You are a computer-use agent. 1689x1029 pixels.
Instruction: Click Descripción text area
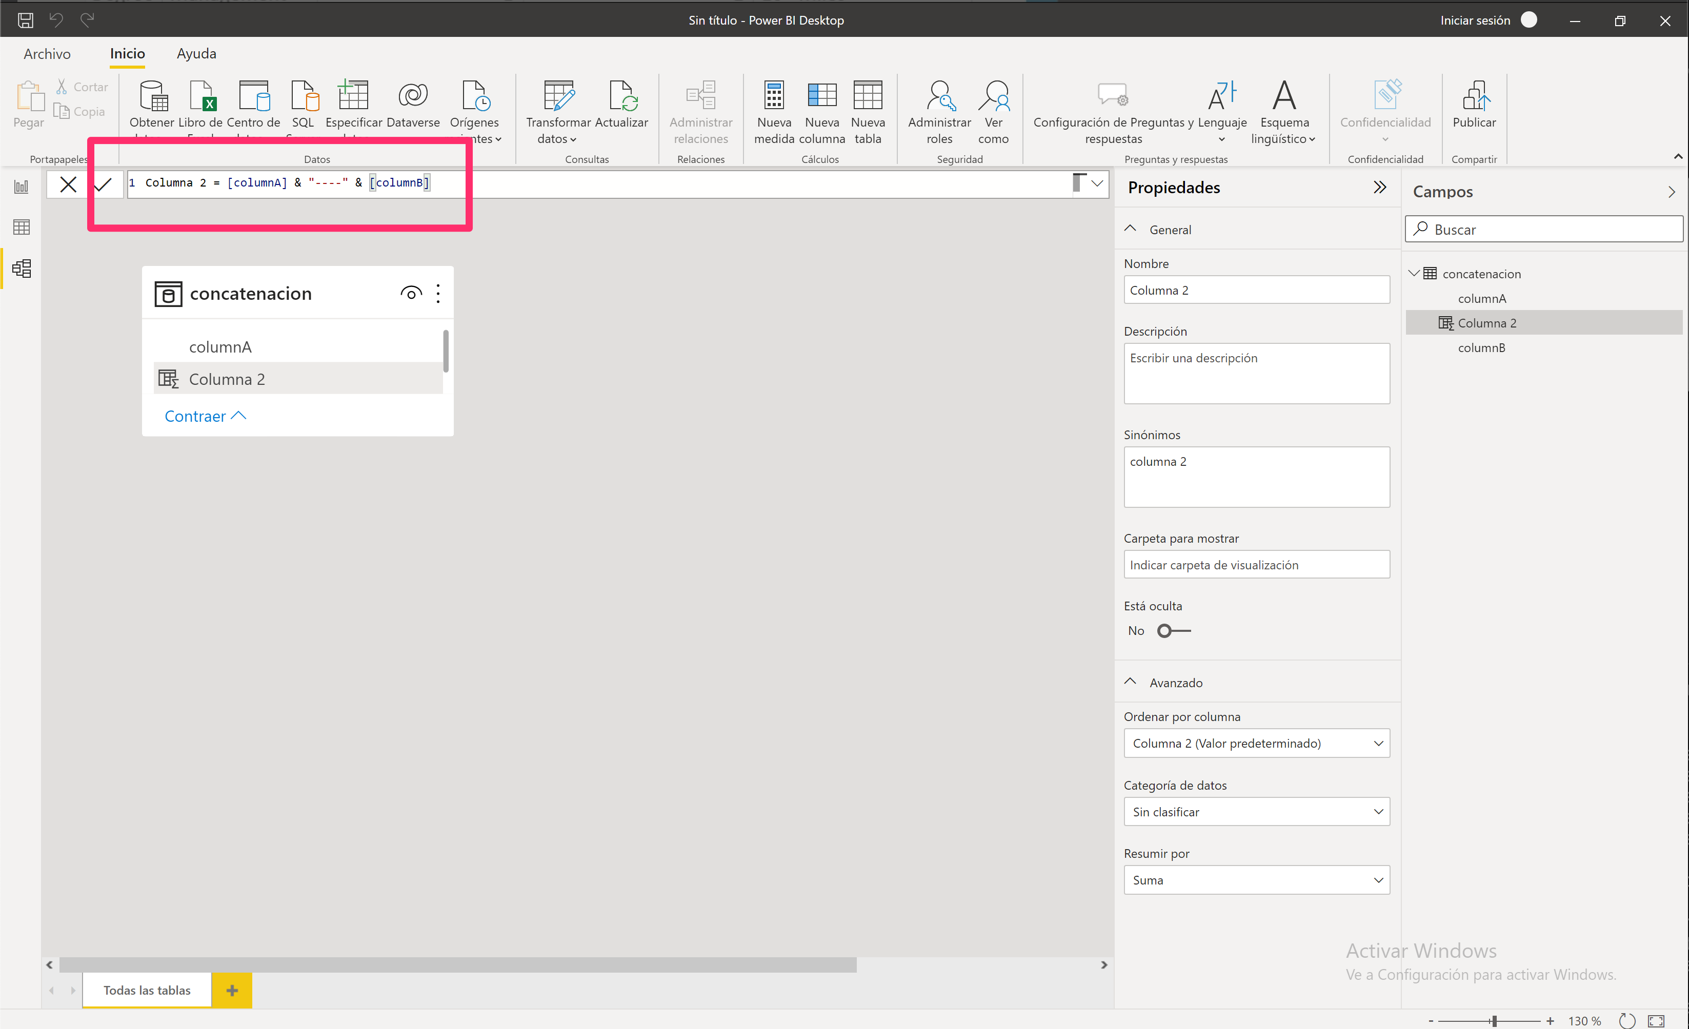coord(1256,374)
